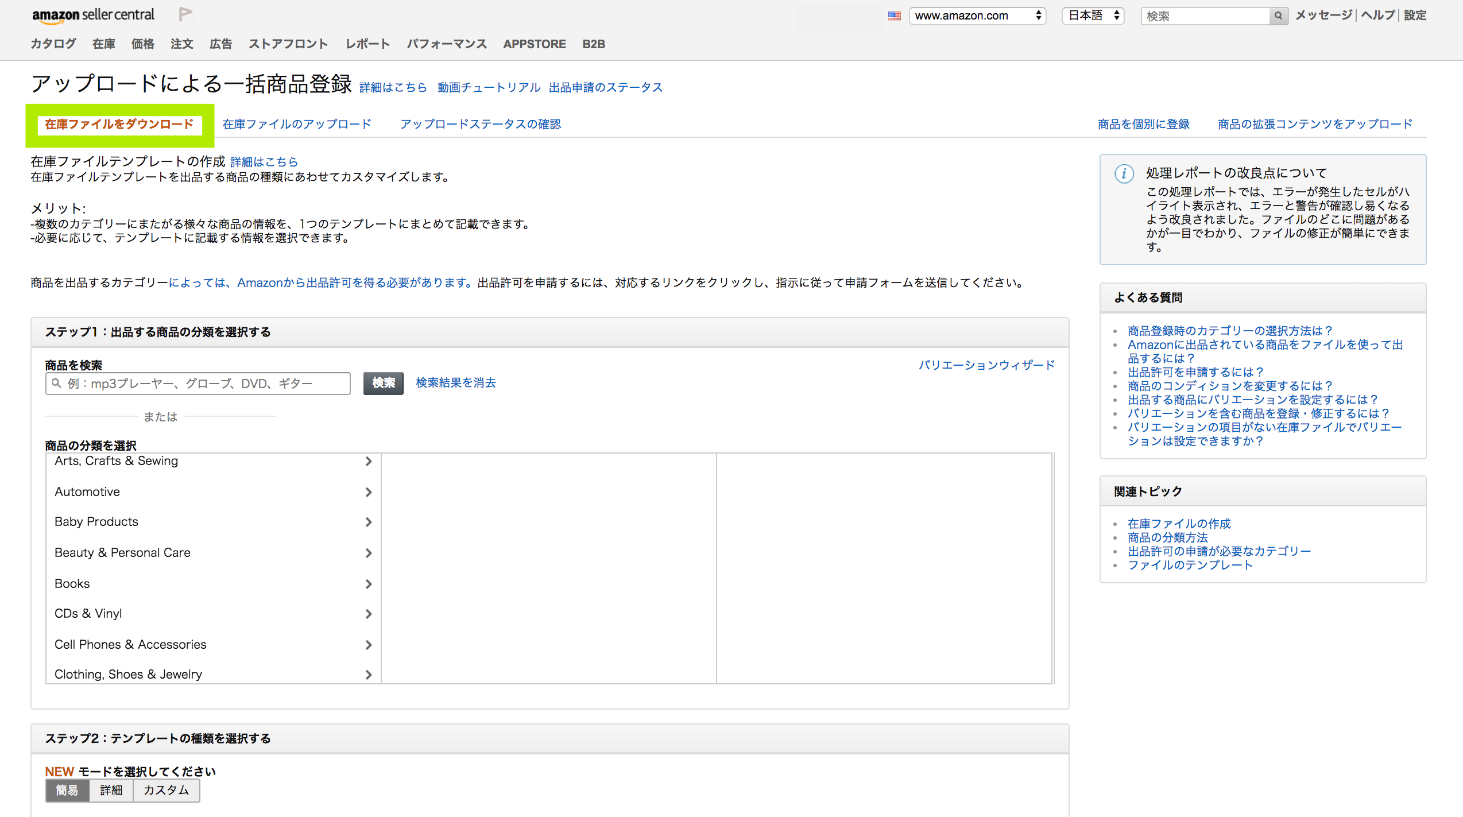Open FAQ 商品のコンディションを変更するには？
Viewport: 1463px width, 817px height.
tap(1230, 386)
